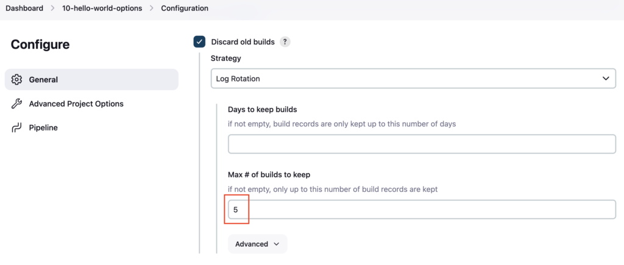Image resolution: width=624 pixels, height=265 pixels.
Task: Click the Configuration breadcrumb
Action: pos(185,9)
